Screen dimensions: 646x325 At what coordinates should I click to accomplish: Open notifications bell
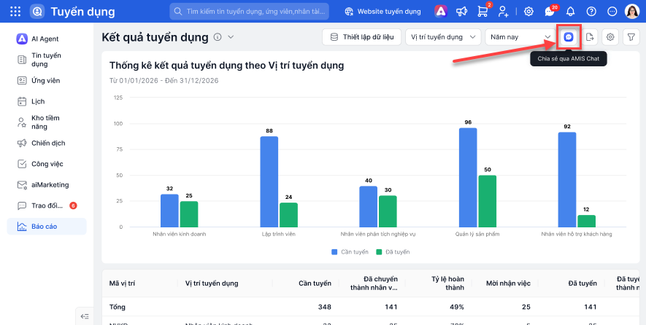(x=571, y=12)
